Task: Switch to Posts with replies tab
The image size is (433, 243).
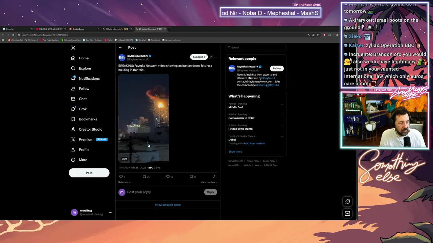Action: point(117,29)
